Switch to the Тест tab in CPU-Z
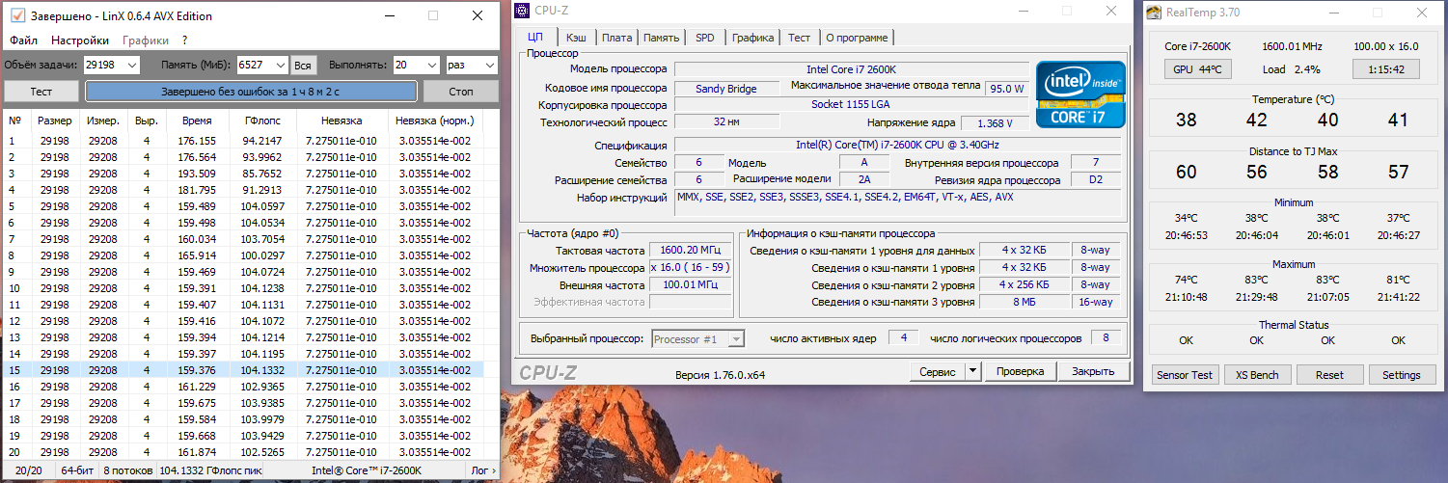 pyautogui.click(x=799, y=38)
